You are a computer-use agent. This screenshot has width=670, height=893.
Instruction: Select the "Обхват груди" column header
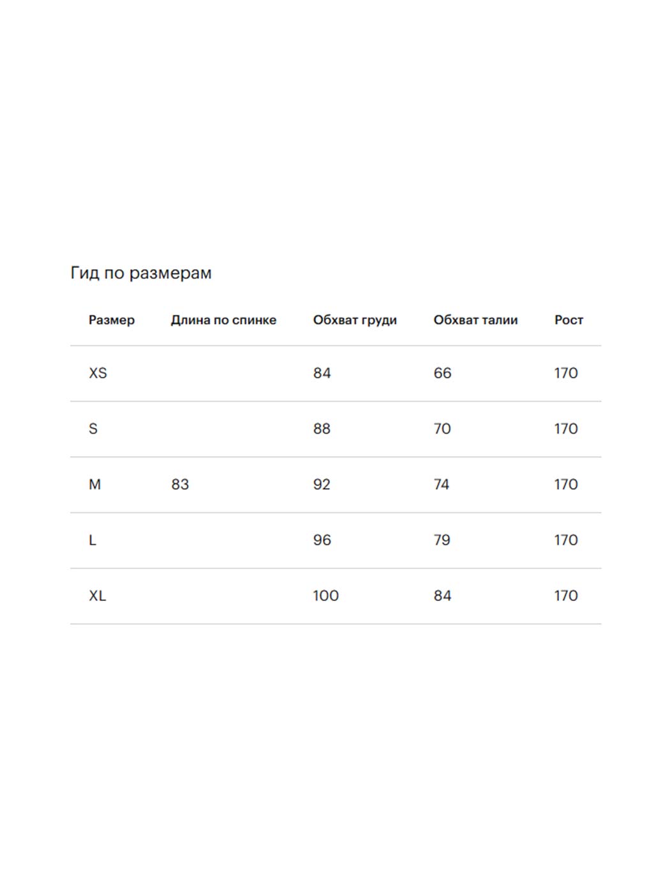tap(355, 320)
